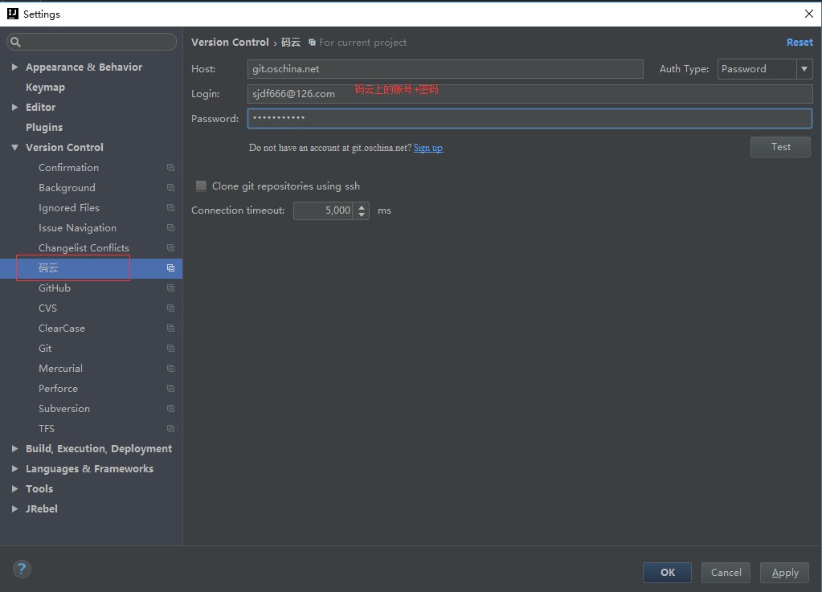This screenshot has height=592, width=822.
Task: Expand the Appearance & Behavior section
Action: (x=14, y=67)
